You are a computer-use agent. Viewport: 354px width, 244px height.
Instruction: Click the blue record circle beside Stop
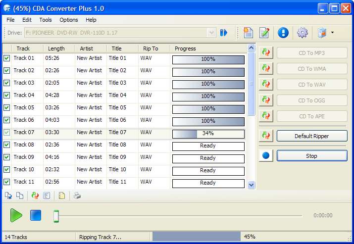(266, 155)
